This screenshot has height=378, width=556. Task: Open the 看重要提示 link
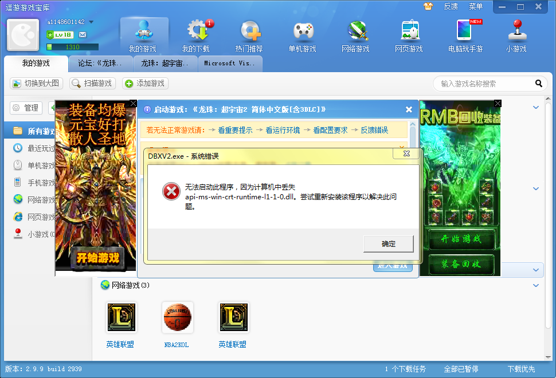pyautogui.click(x=235, y=130)
